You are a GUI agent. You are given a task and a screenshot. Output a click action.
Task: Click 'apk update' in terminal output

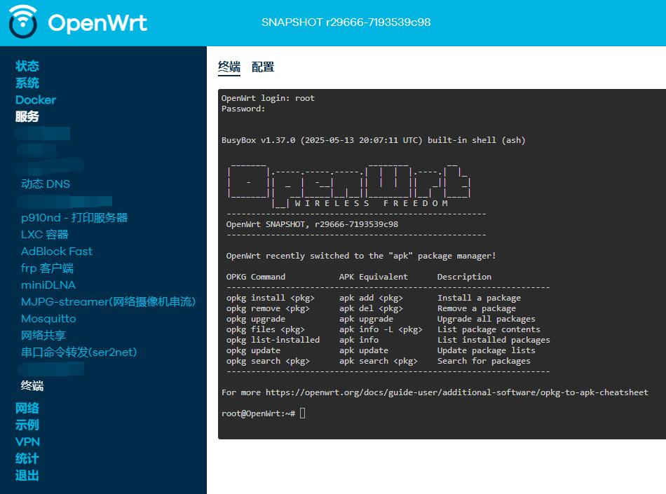click(364, 350)
